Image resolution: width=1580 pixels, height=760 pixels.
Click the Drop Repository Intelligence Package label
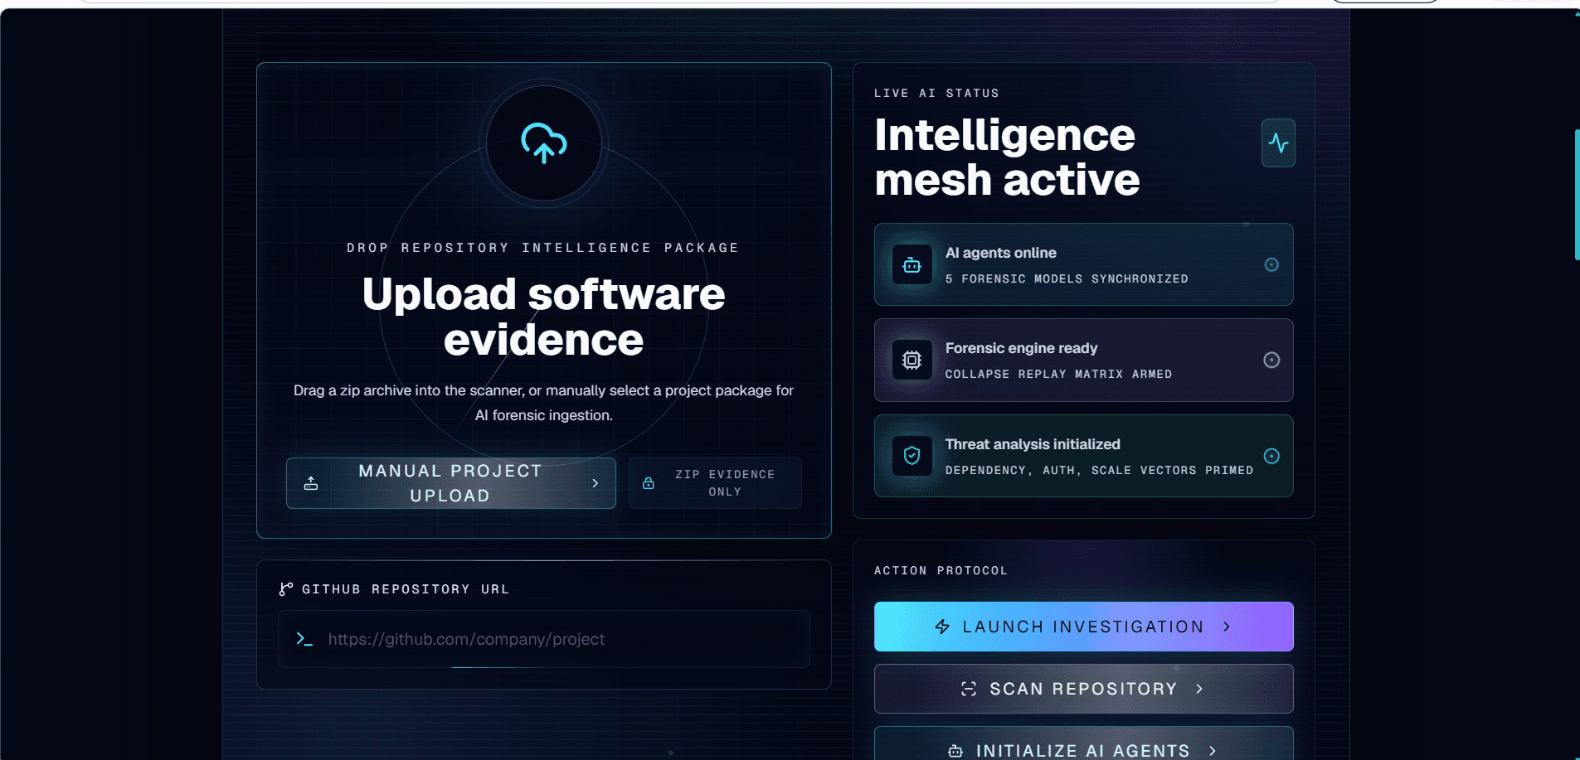(543, 248)
